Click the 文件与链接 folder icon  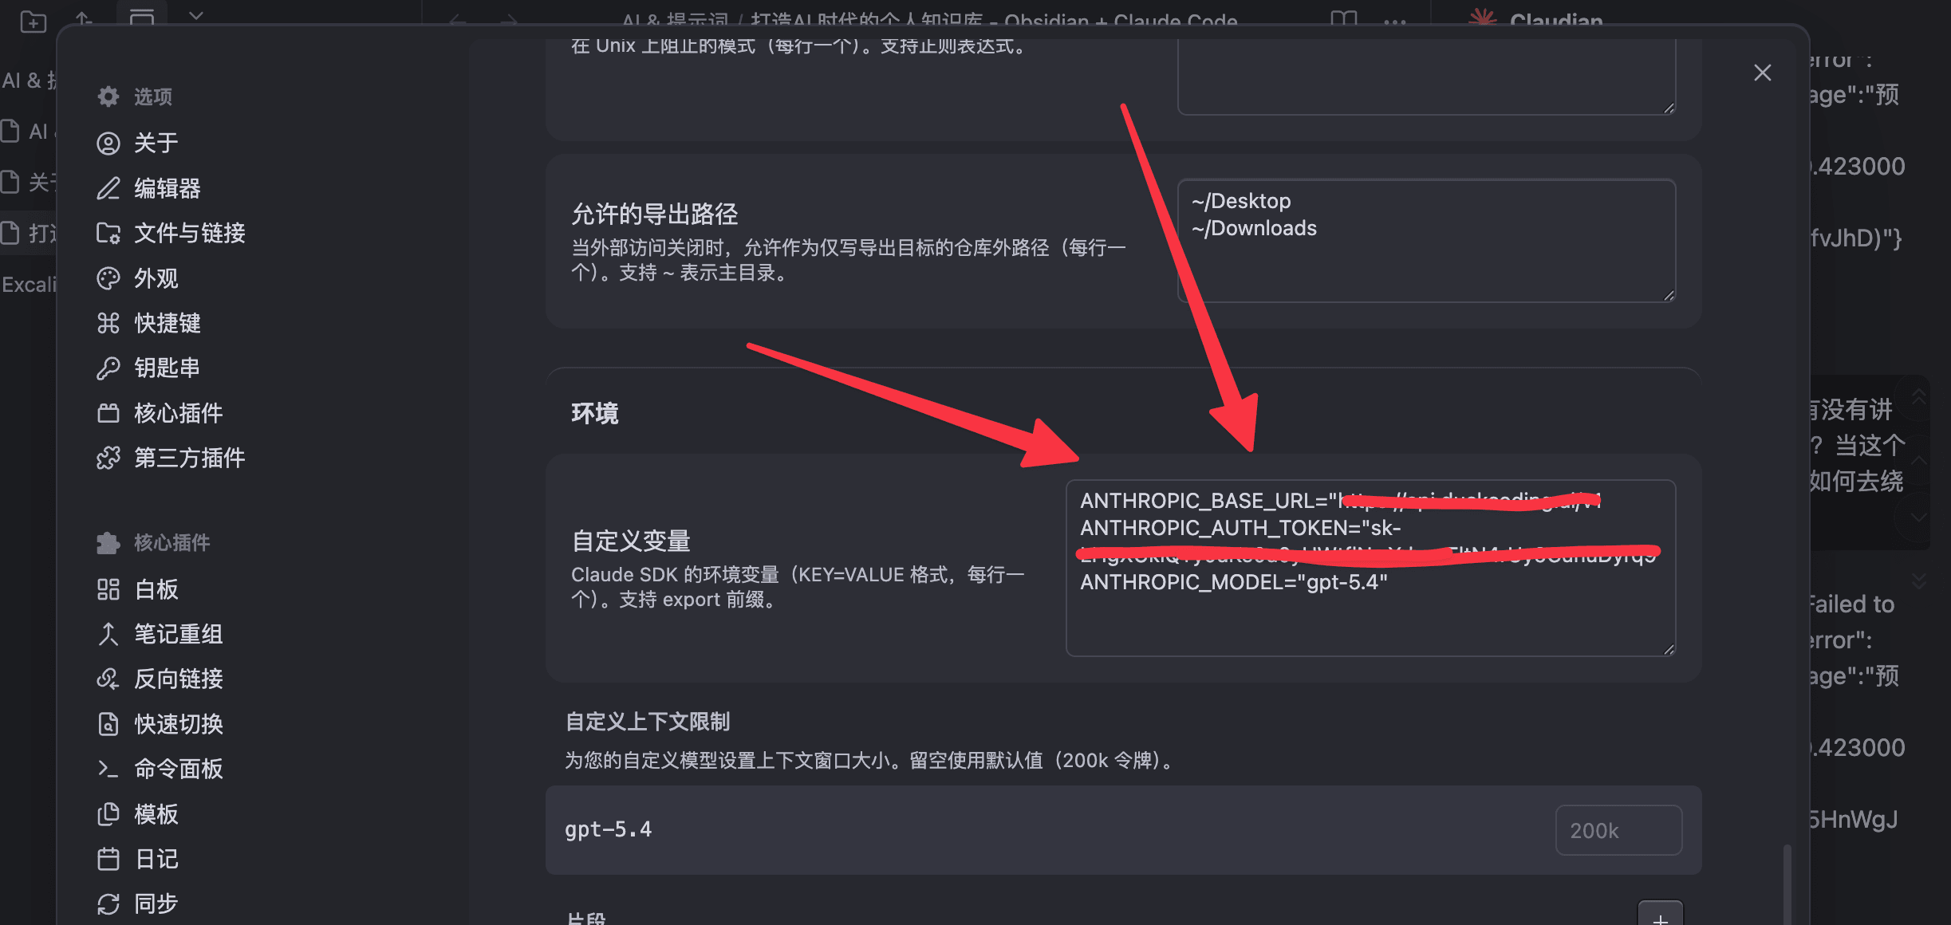[108, 233]
